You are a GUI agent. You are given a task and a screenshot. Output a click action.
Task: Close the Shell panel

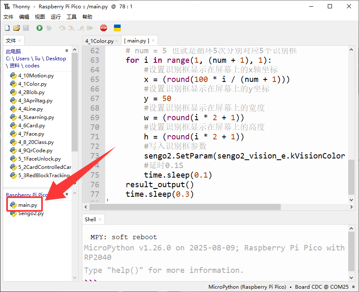(100, 219)
